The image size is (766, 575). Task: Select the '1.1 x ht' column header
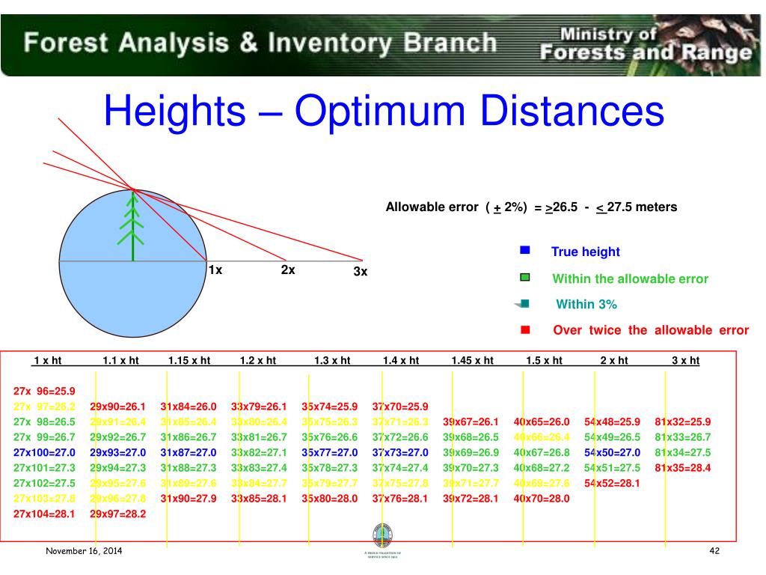[120, 360]
